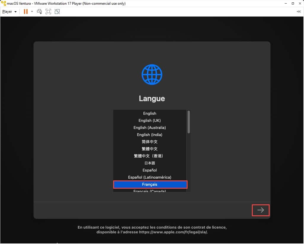Screen dimensions: 304x244
Task: Click the language list scrollbar
Action: click(x=189, y=122)
